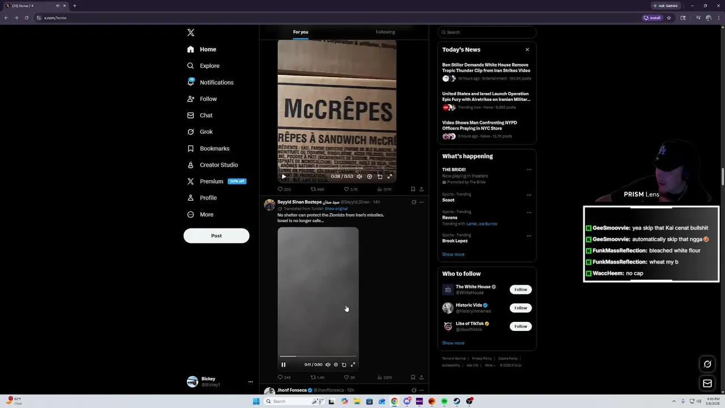Viewport: 725px width, 408px height.
Task: Open more options for Ravens trend
Action: [x=529, y=212]
